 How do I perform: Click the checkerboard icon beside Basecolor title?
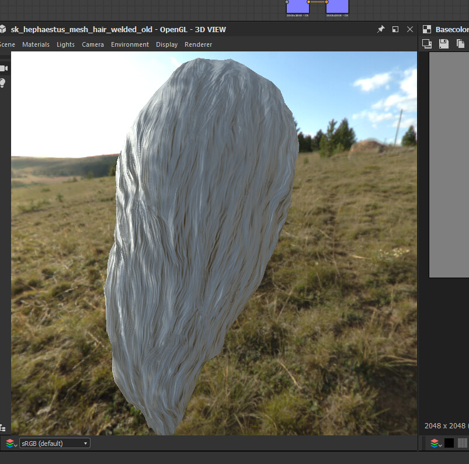tap(427, 29)
